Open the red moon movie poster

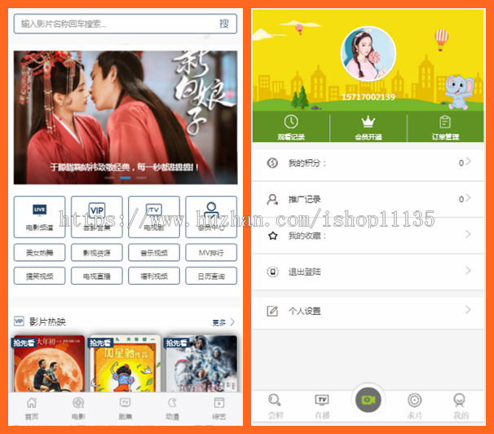point(49,363)
